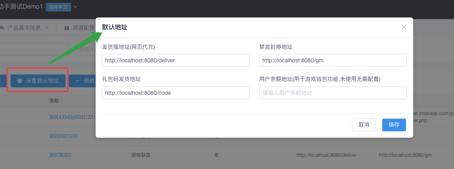Click the 请输入 search field behind dialog
Screen dimensions: 454x169
click(x=85, y=49)
